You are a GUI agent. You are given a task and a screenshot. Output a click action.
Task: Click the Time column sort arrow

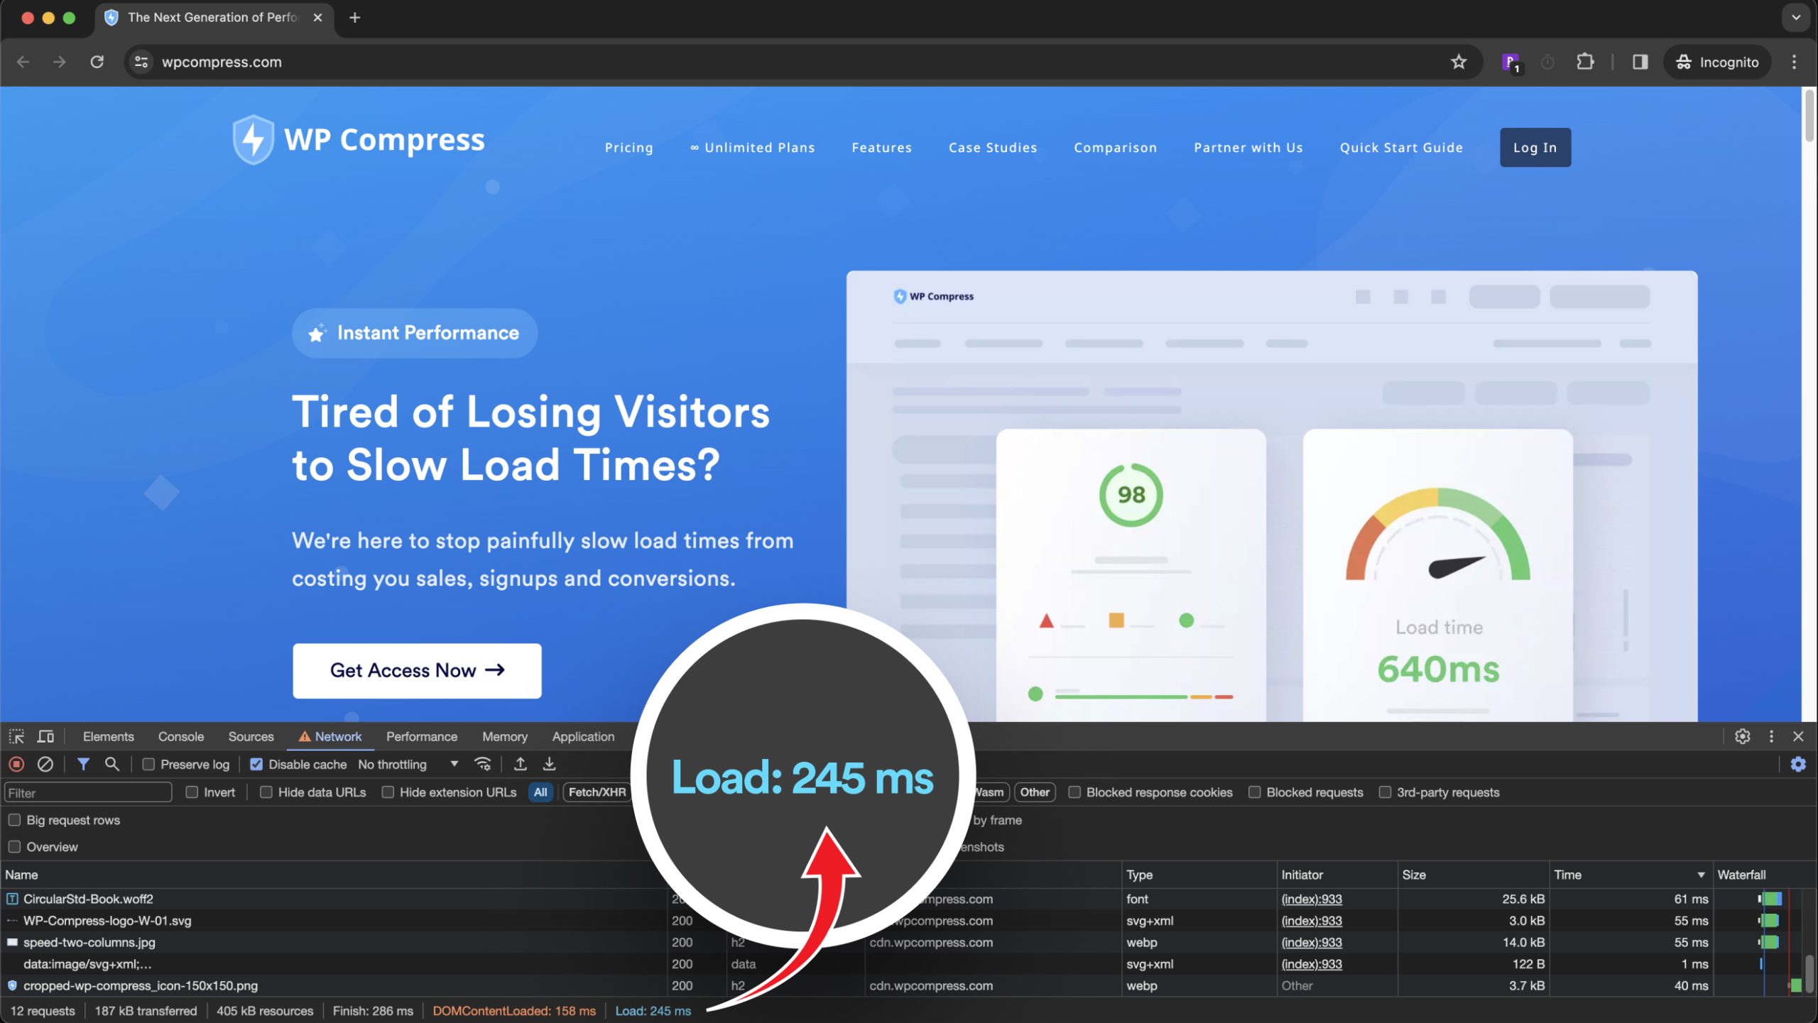click(x=1701, y=875)
